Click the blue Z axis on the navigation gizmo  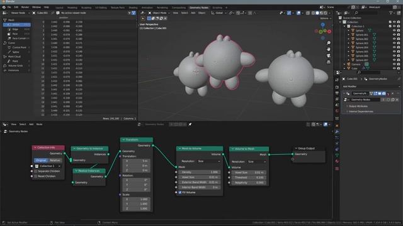click(x=323, y=24)
